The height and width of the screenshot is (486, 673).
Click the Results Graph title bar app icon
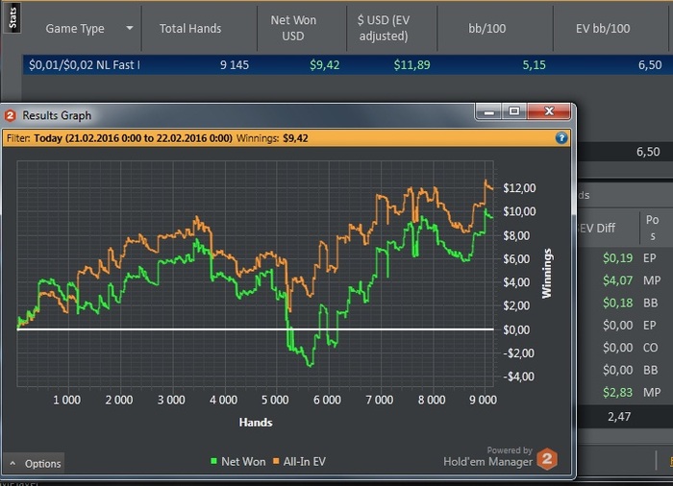click(11, 115)
